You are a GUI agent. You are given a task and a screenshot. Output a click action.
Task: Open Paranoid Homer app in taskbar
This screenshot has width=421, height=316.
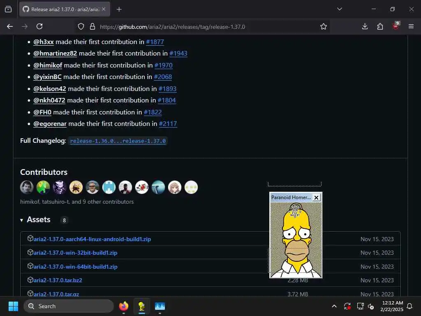(x=142, y=306)
